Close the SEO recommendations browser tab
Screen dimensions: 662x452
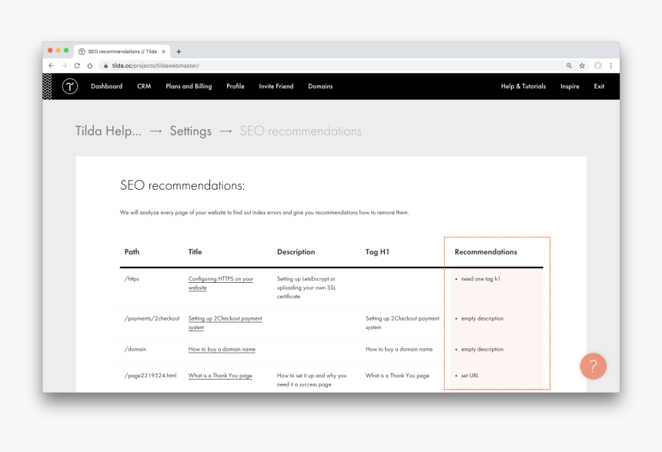163,52
